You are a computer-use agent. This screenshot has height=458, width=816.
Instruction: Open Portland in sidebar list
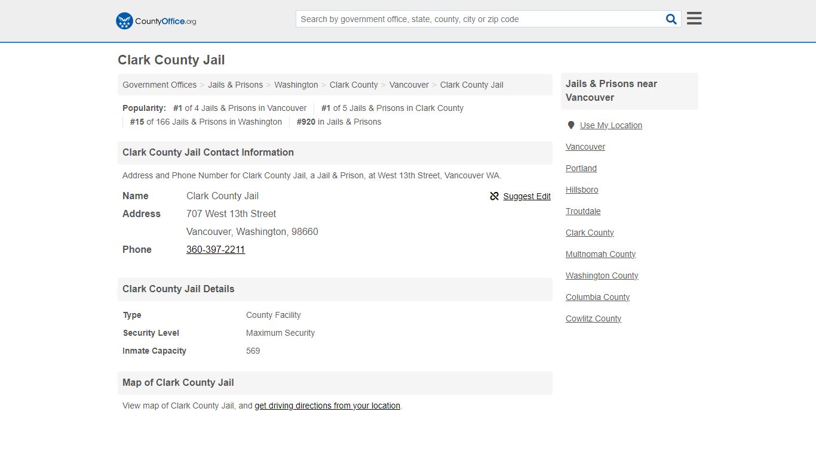(581, 168)
